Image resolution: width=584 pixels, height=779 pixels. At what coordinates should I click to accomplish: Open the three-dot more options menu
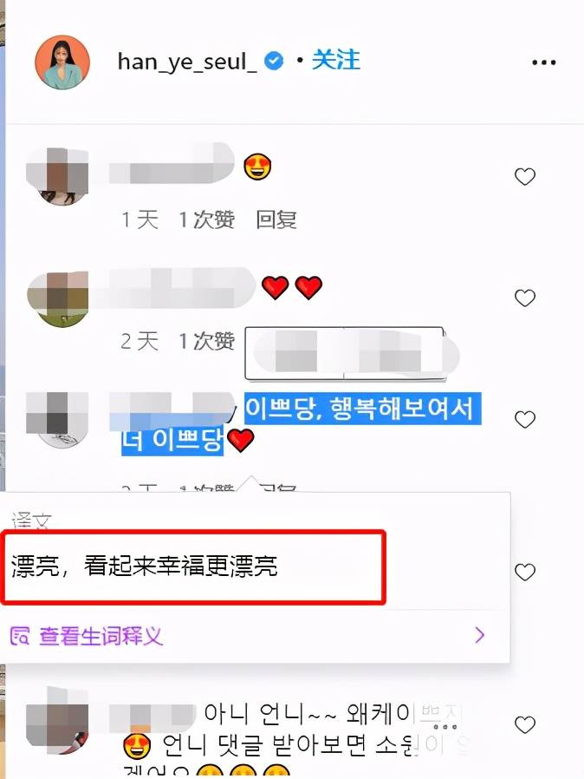point(544,62)
